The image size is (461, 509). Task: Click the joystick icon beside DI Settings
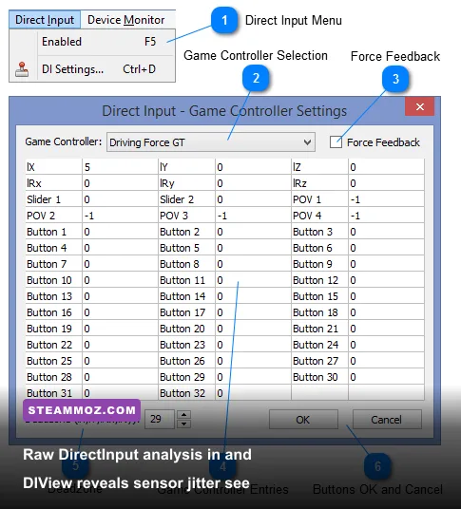pos(22,69)
